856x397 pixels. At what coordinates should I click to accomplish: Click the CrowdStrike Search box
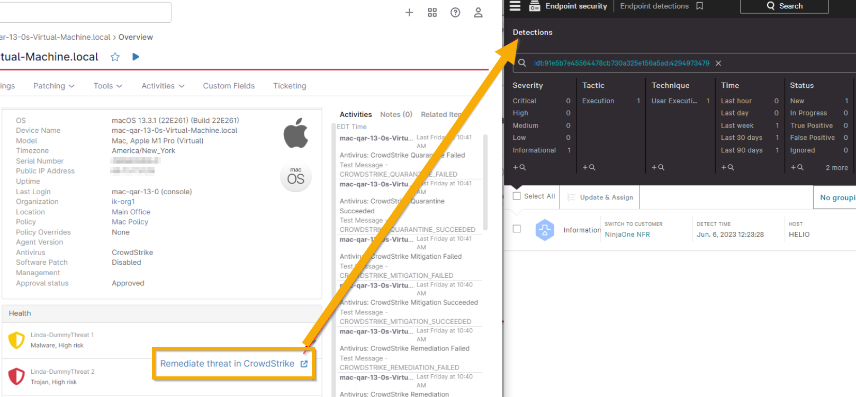(784, 6)
